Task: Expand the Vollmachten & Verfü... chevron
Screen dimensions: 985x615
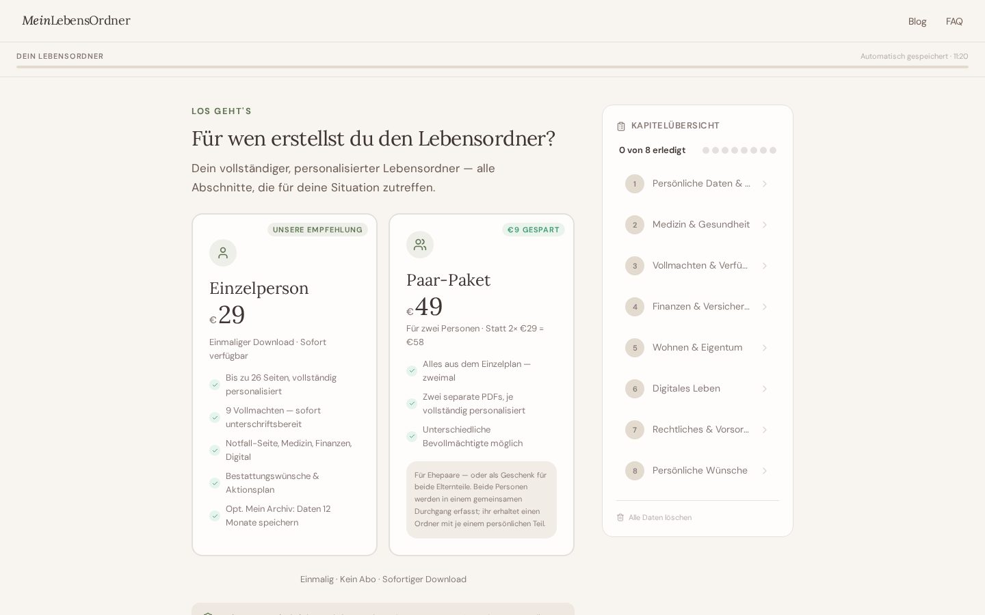Action: pyautogui.click(x=765, y=266)
